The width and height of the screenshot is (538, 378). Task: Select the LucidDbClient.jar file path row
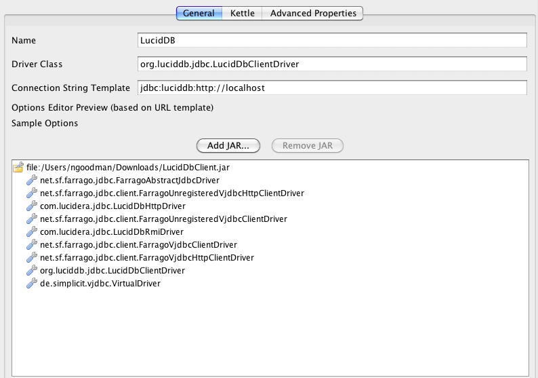(x=128, y=168)
